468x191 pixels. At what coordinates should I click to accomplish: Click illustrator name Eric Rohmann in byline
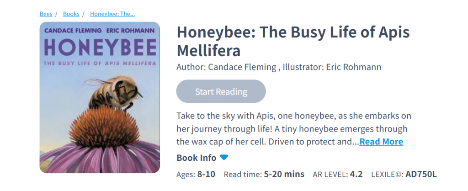pos(353,67)
